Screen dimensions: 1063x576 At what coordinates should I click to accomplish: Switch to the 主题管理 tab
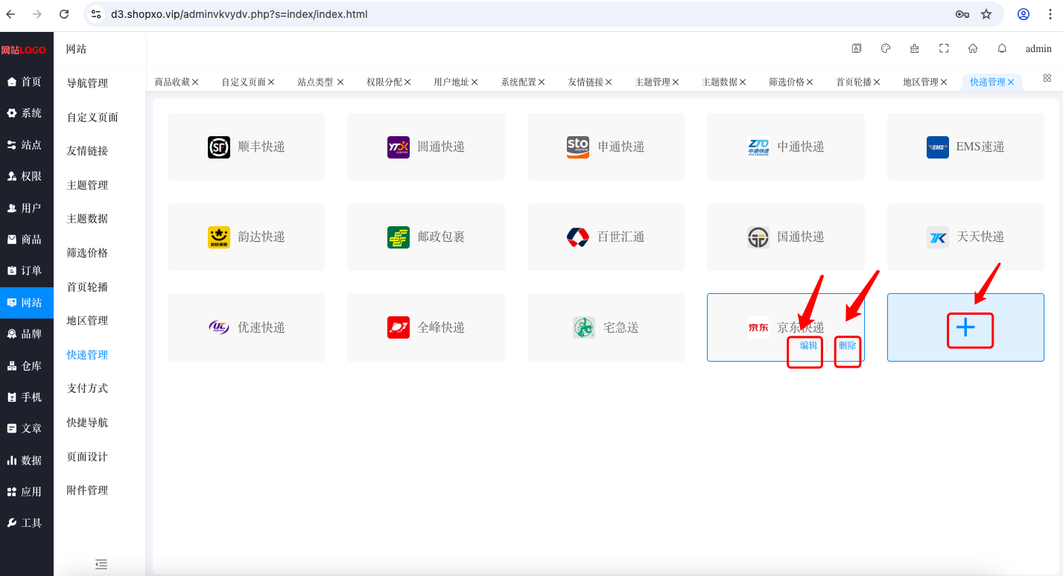click(653, 83)
